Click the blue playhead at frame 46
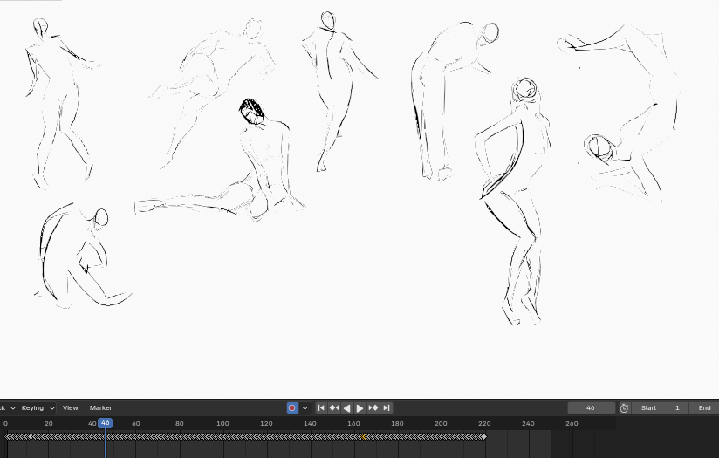 (105, 423)
